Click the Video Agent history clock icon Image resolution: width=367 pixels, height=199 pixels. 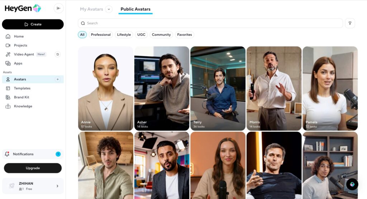pyautogui.click(x=58, y=54)
